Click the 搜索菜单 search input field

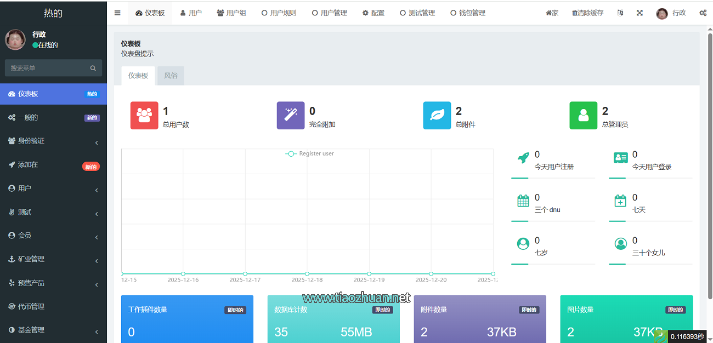pyautogui.click(x=48, y=68)
